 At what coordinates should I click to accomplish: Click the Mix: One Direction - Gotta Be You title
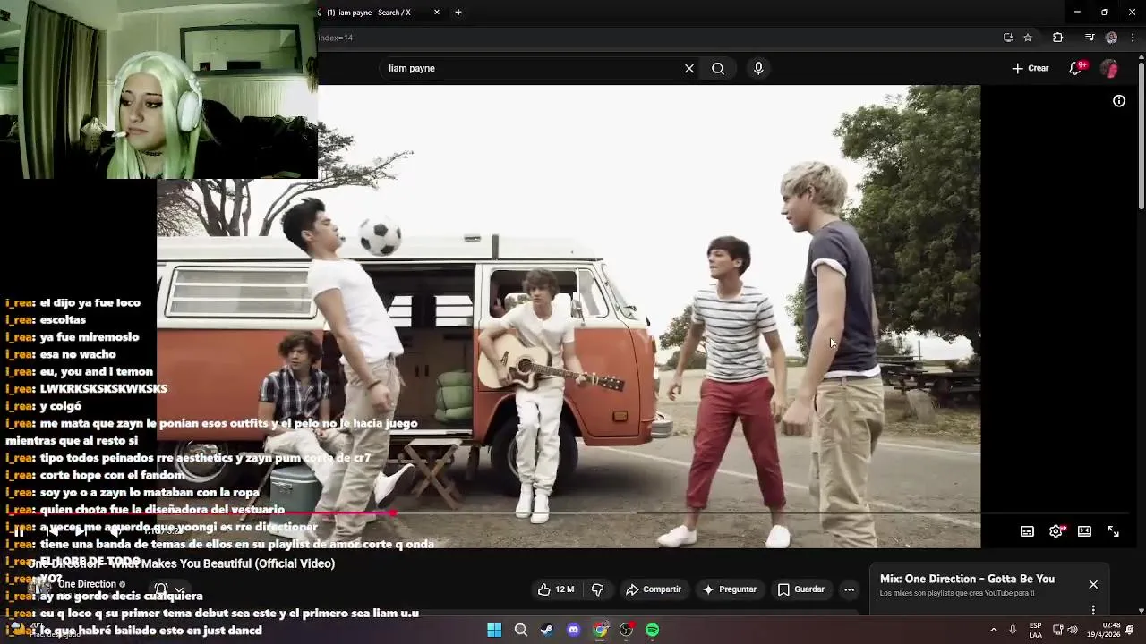click(967, 579)
